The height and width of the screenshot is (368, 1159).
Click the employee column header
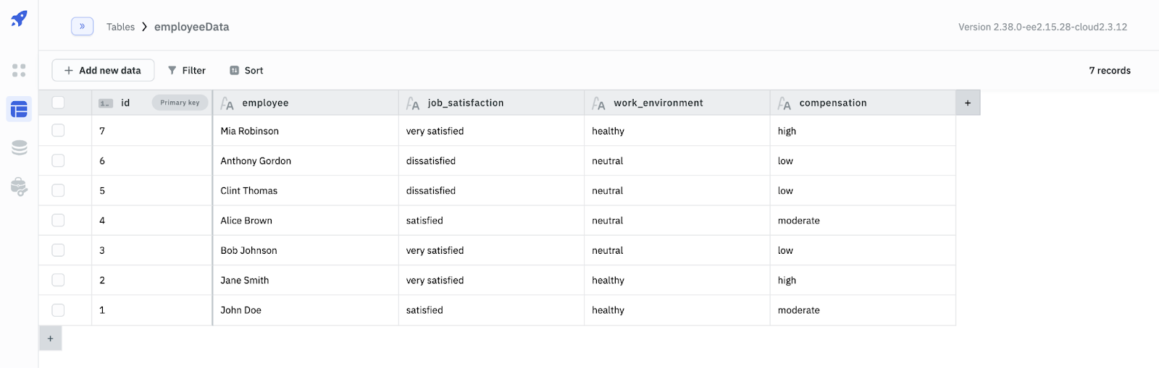pos(306,103)
